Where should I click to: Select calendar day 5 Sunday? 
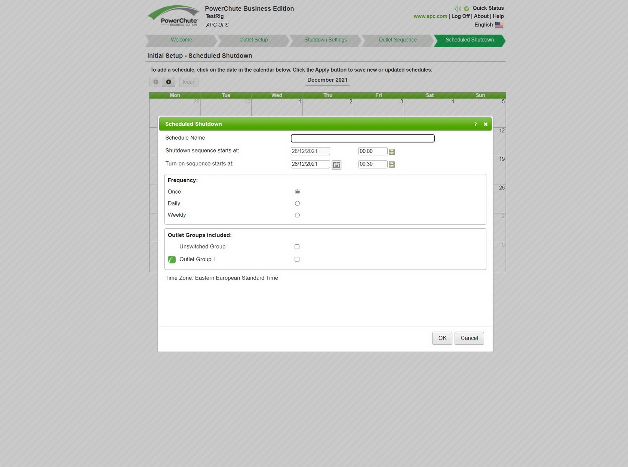coord(480,107)
